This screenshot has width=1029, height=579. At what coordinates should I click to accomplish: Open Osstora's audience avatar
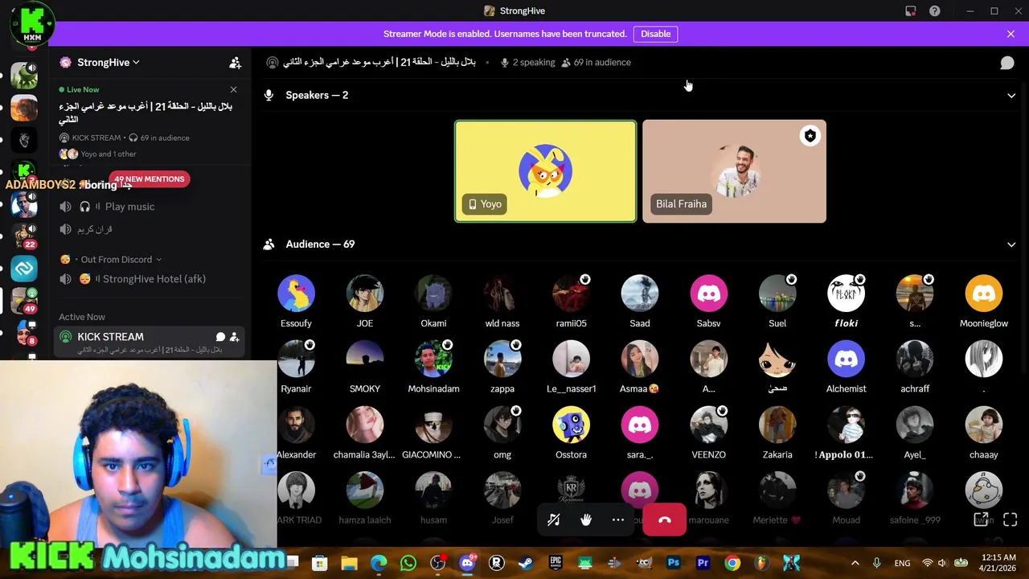[571, 425]
